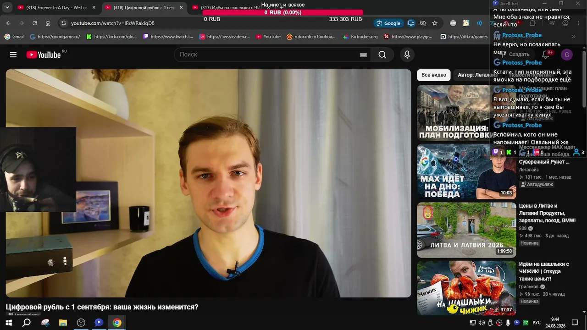
Task: Click the YouTube search magnifier button
Action: point(382,55)
